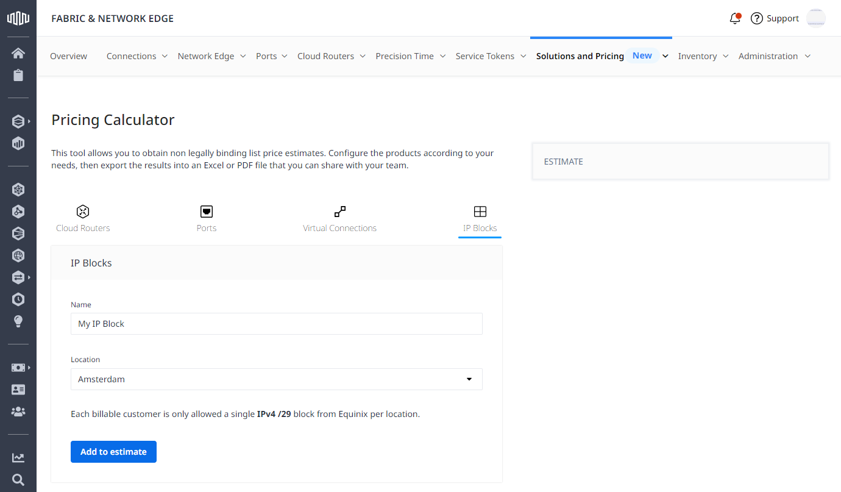
Task: Open the Inventory menu label
Action: [697, 56]
